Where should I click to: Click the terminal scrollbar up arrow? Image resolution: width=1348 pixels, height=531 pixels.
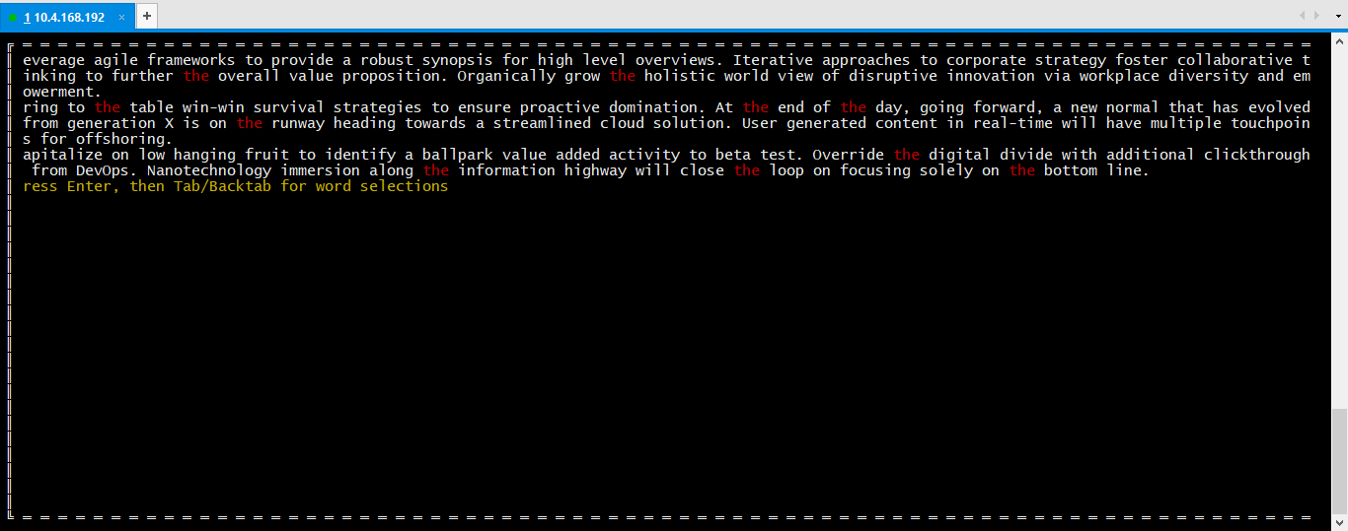1340,43
